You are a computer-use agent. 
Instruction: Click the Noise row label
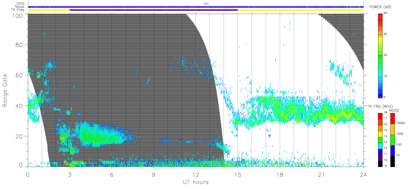(20, 7)
